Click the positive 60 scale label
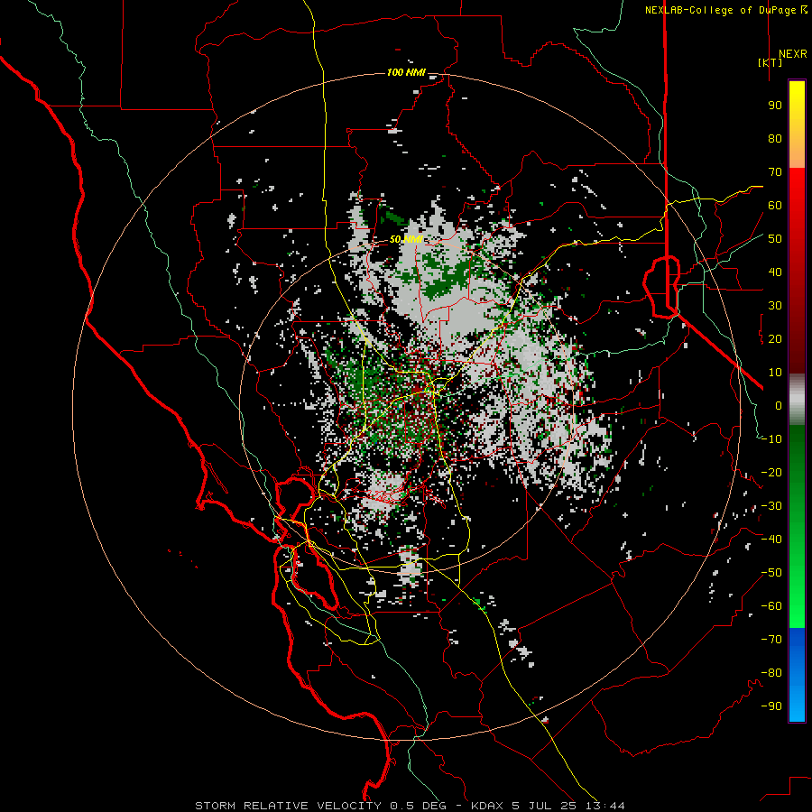Screen dimensions: 812x812 (775, 205)
